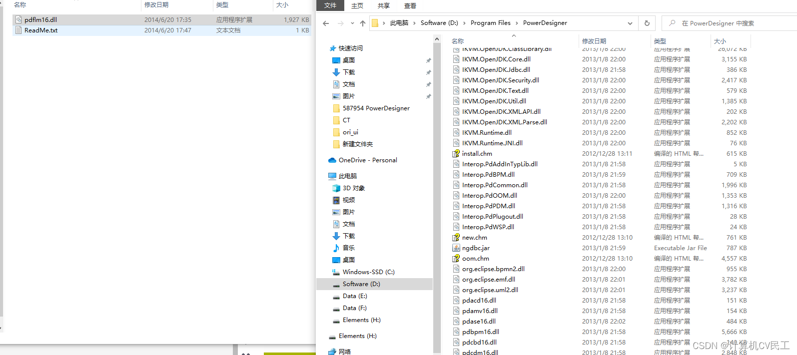
Task: Open the 共享 ribbon tab
Action: [x=384, y=6]
